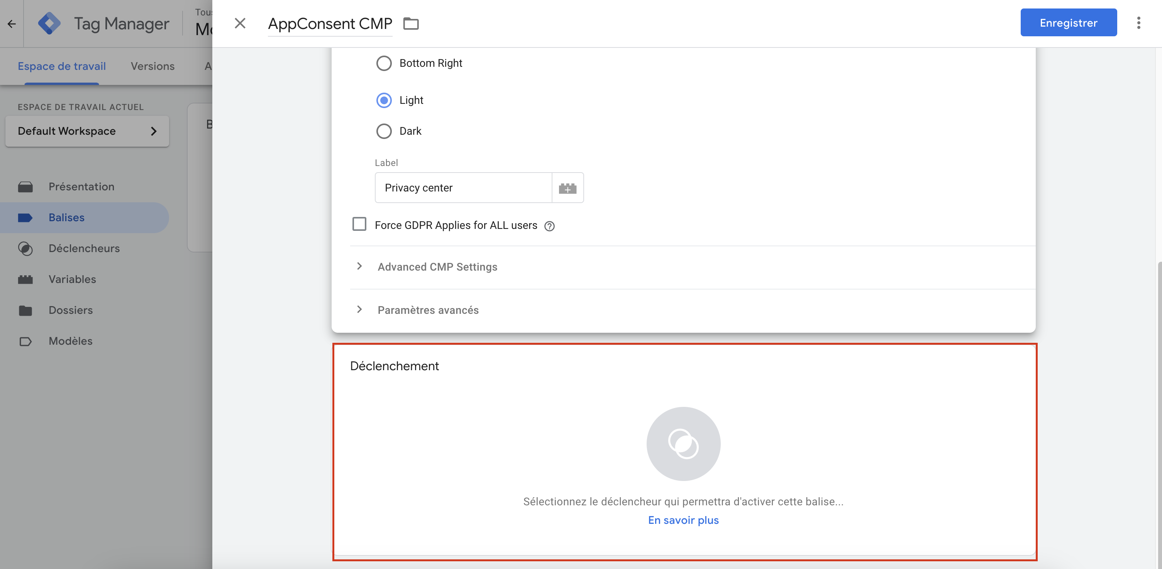Image resolution: width=1162 pixels, height=569 pixels.
Task: Expand Paramètres avancés section
Action: pyautogui.click(x=428, y=310)
